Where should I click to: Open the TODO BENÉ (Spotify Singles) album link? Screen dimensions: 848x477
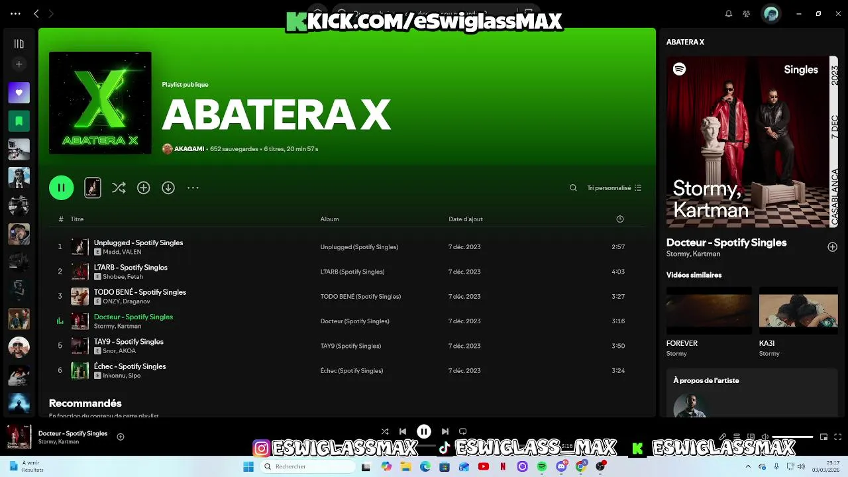[360, 296]
